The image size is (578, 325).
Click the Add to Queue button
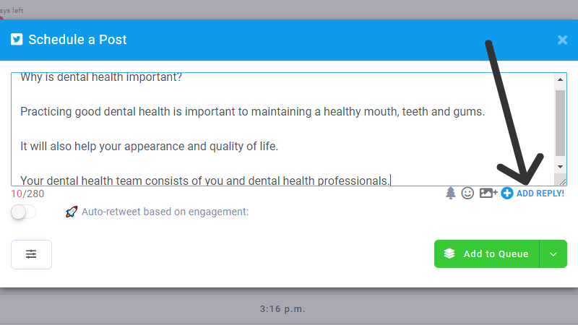pyautogui.click(x=486, y=254)
